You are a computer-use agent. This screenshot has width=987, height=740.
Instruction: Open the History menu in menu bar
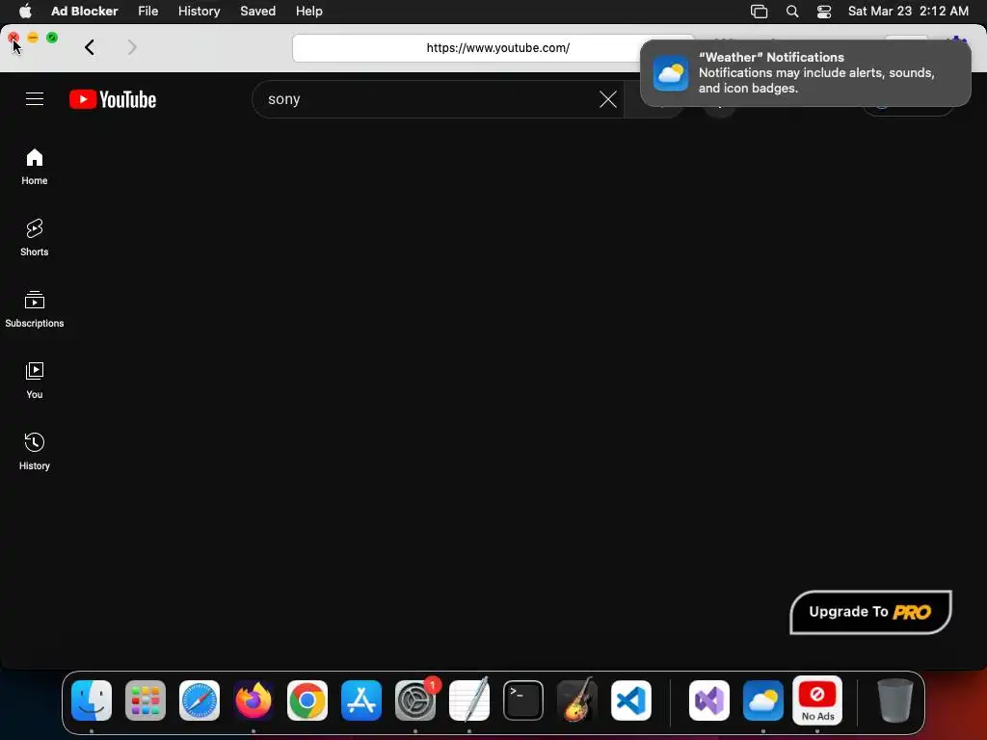[x=199, y=12]
